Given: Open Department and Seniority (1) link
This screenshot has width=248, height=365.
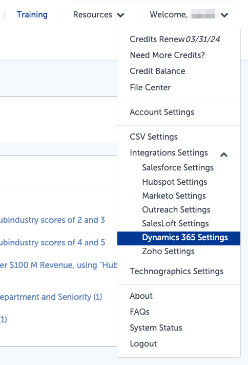Looking at the screenshot, I should click(51, 297).
